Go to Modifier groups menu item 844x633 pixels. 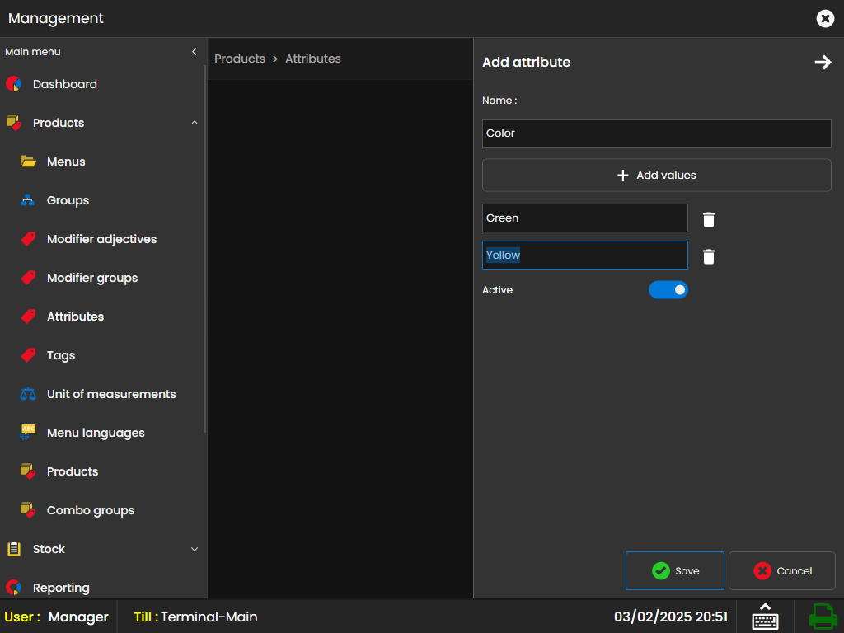pyautogui.click(x=91, y=278)
